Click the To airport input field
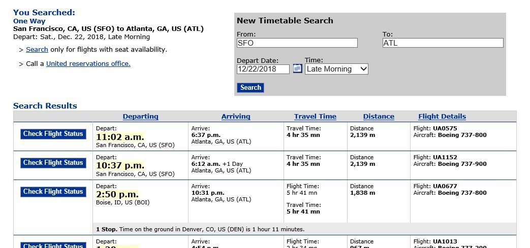 point(443,43)
